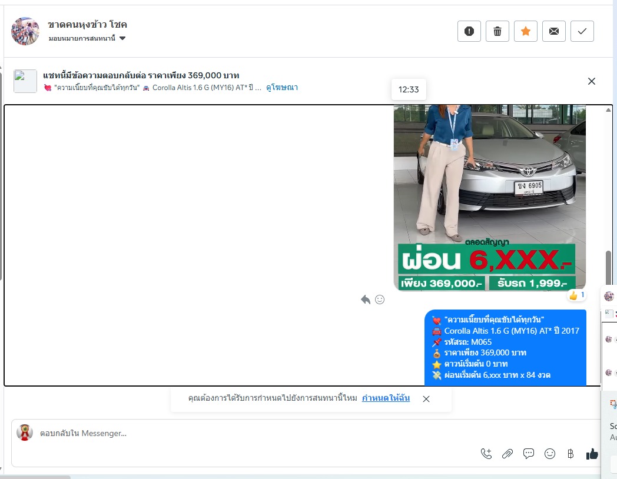Image resolution: width=617 pixels, height=479 pixels.
Task: Open the ดูโฆษณา ad link
Action: pyautogui.click(x=282, y=87)
